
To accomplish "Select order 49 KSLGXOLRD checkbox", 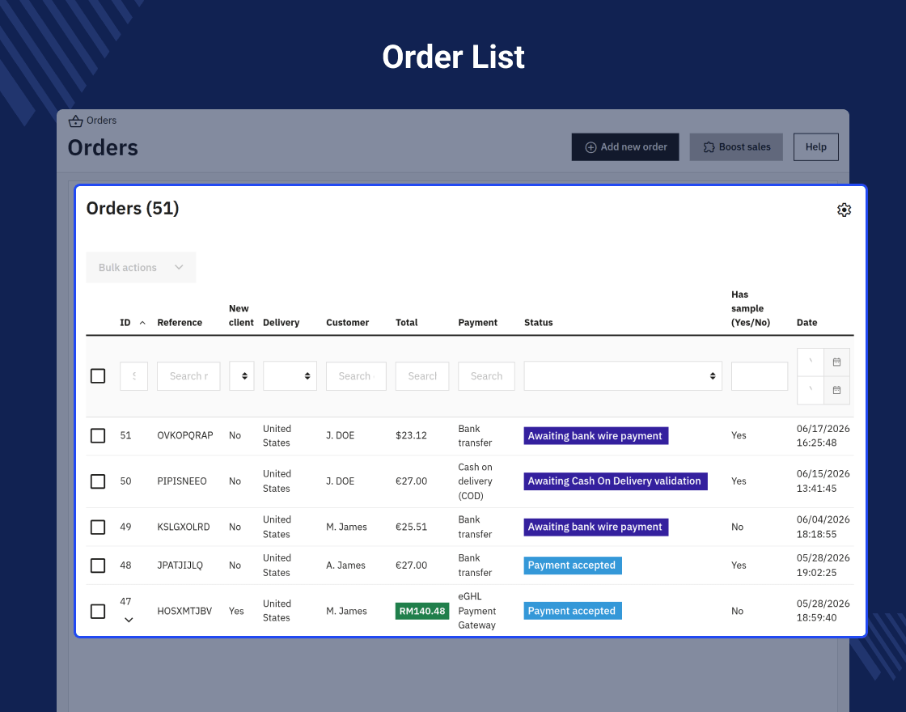I will (98, 527).
